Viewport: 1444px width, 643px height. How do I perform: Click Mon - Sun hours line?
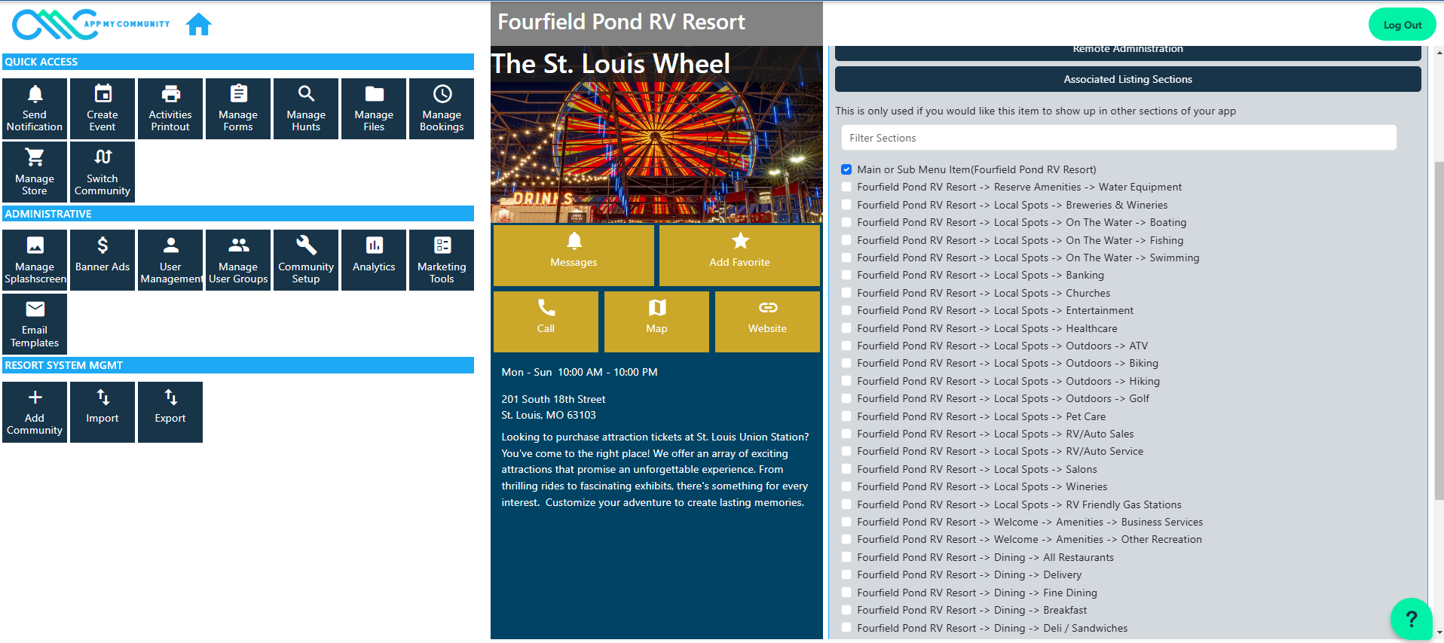click(x=580, y=372)
